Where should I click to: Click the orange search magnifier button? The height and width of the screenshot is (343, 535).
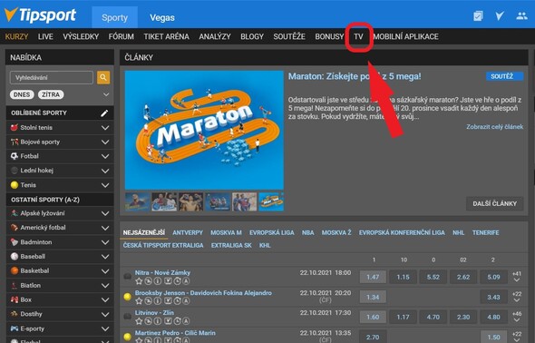click(x=103, y=77)
